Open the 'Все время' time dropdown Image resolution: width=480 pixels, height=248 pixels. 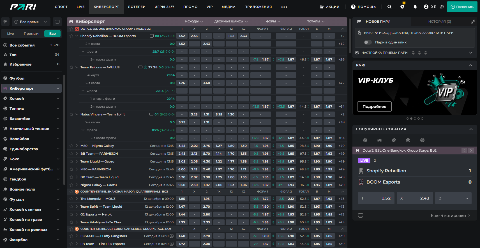31,22
